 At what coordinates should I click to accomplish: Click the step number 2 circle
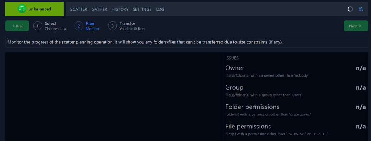(x=79, y=26)
